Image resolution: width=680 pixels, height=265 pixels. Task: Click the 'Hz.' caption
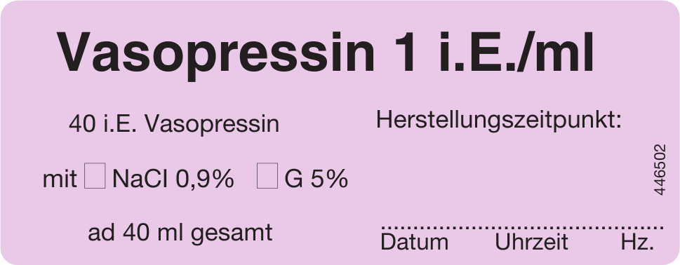coord(637,242)
